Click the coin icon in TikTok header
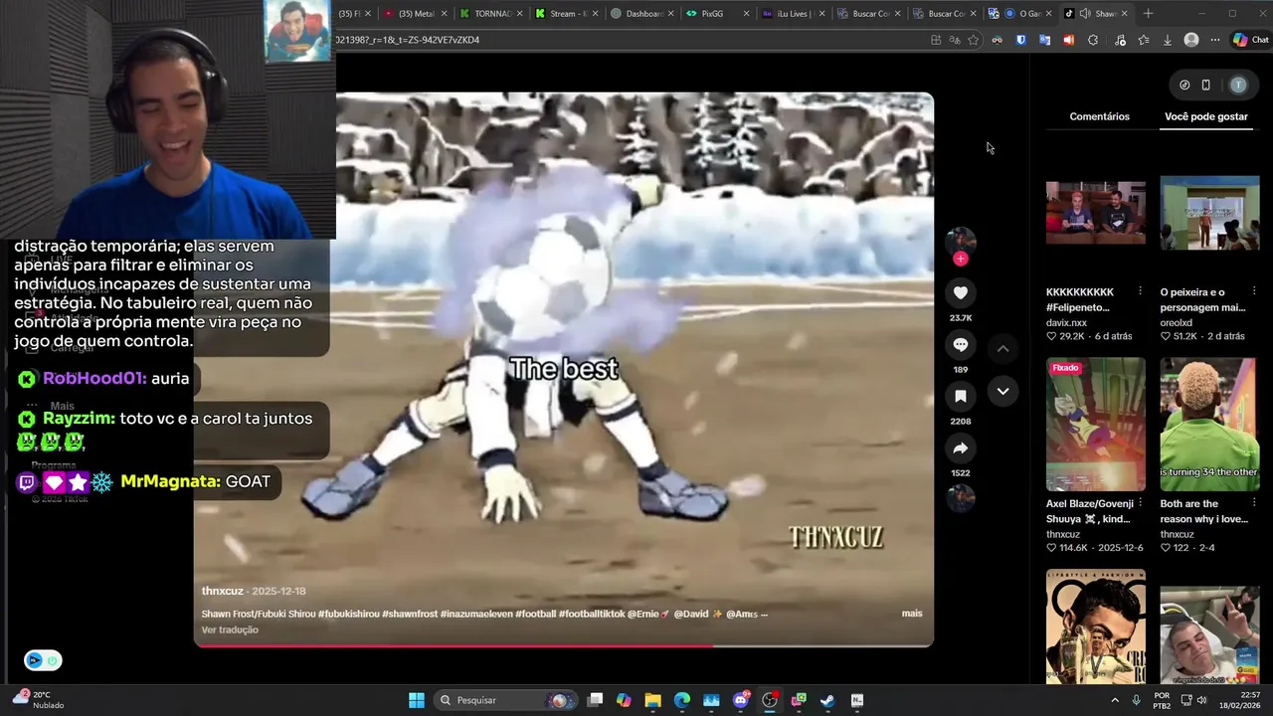This screenshot has width=1273, height=716. [1184, 85]
